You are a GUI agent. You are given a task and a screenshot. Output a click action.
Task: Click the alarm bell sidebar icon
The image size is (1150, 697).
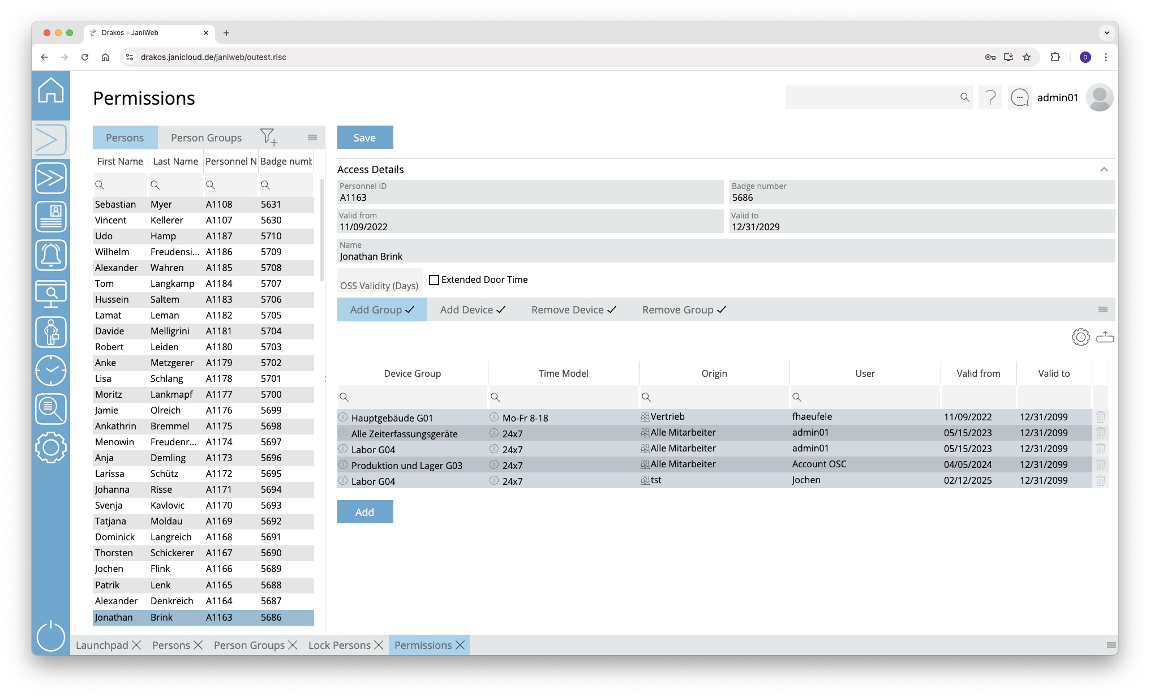[51, 255]
